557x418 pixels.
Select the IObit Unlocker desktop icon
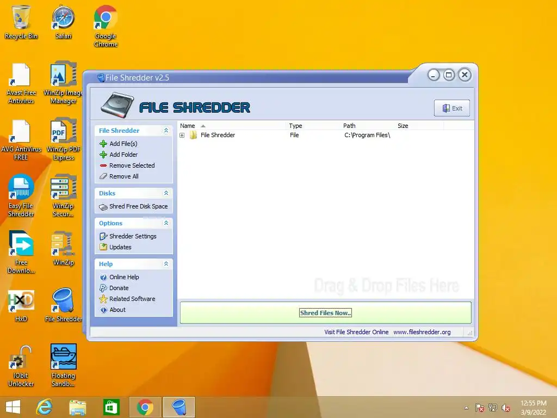[x=21, y=366]
